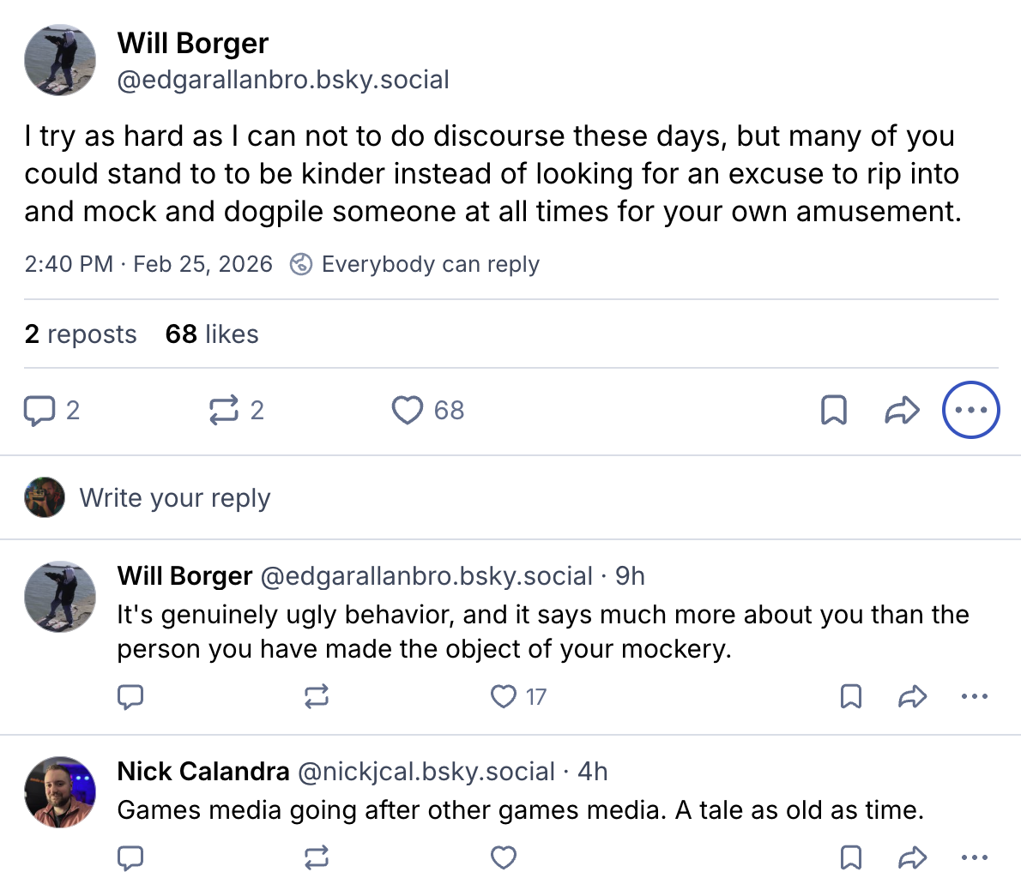
Task: Like Nick Calandra's reply
Action: click(x=504, y=857)
